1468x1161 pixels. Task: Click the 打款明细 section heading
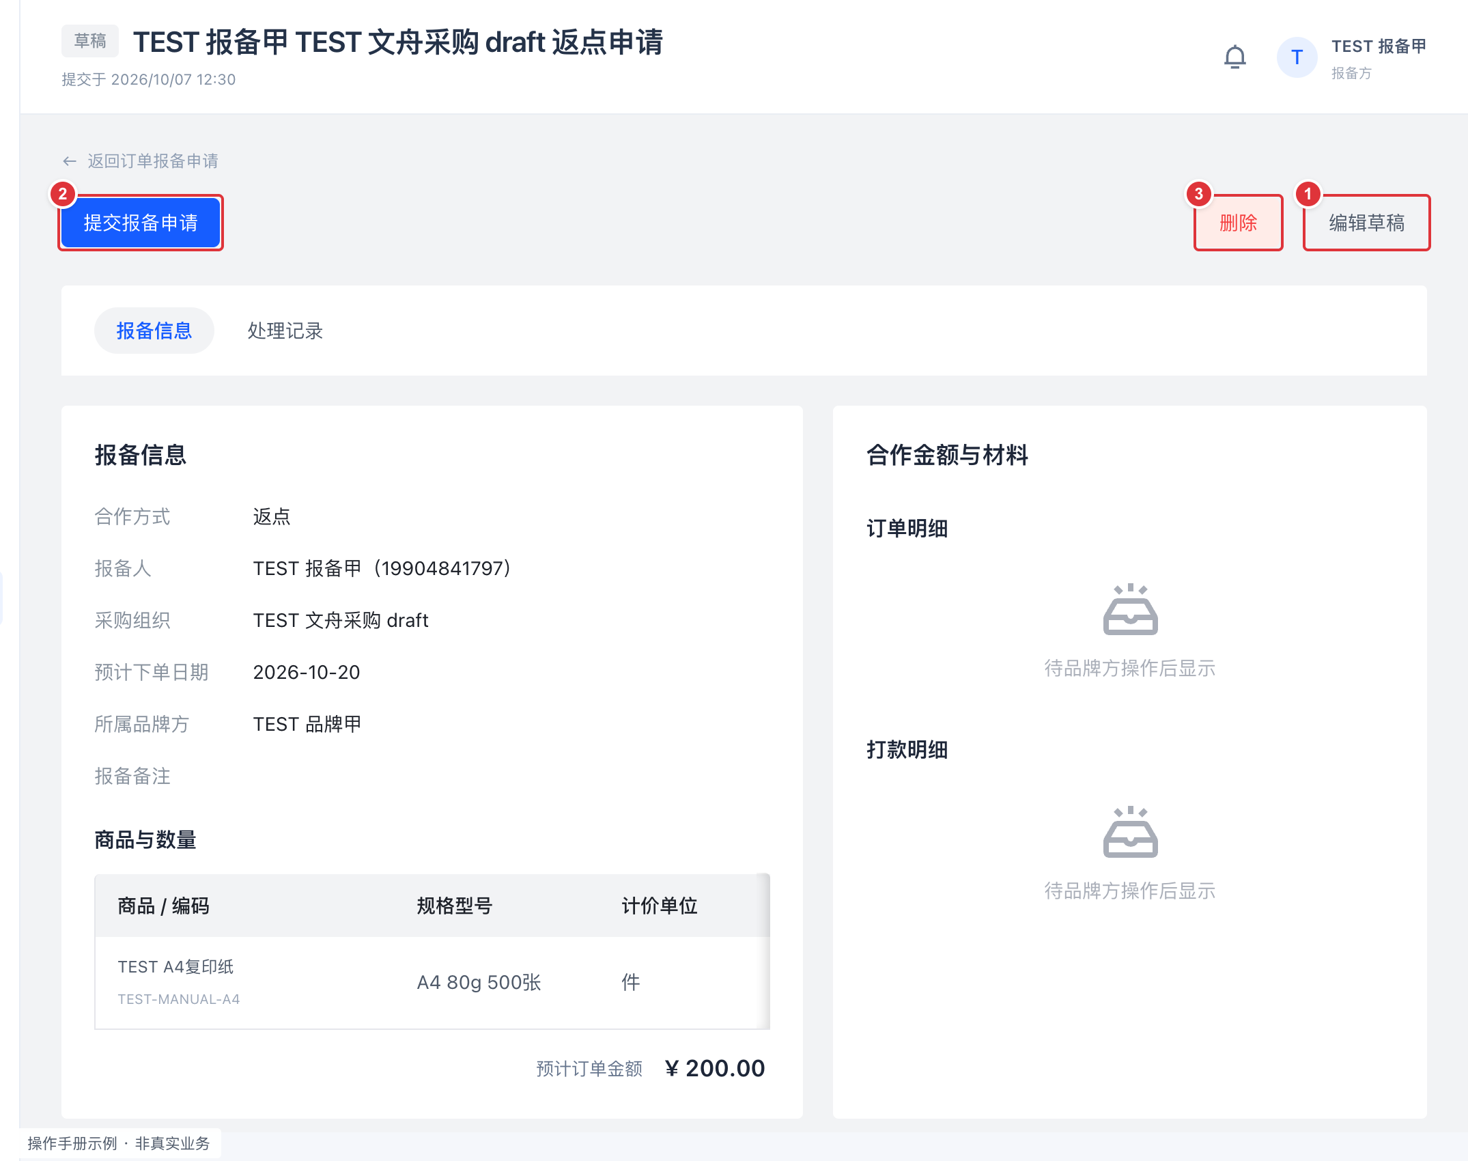(907, 750)
